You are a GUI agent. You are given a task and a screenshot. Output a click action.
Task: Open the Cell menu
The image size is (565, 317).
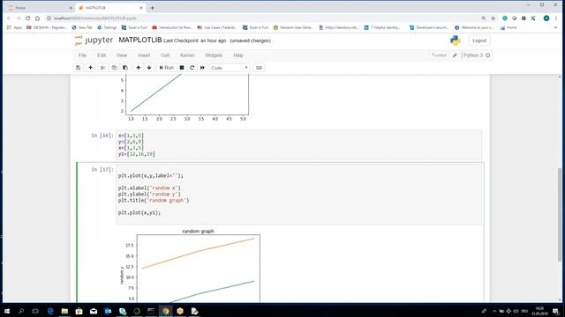(165, 55)
